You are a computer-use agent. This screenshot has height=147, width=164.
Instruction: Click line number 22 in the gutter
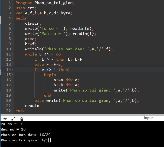coord(8,111)
